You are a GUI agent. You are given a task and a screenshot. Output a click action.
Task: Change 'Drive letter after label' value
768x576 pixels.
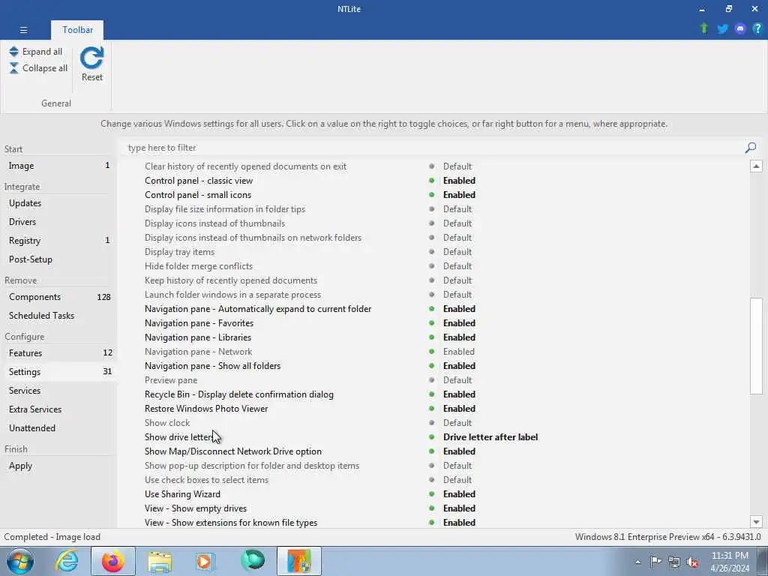490,437
